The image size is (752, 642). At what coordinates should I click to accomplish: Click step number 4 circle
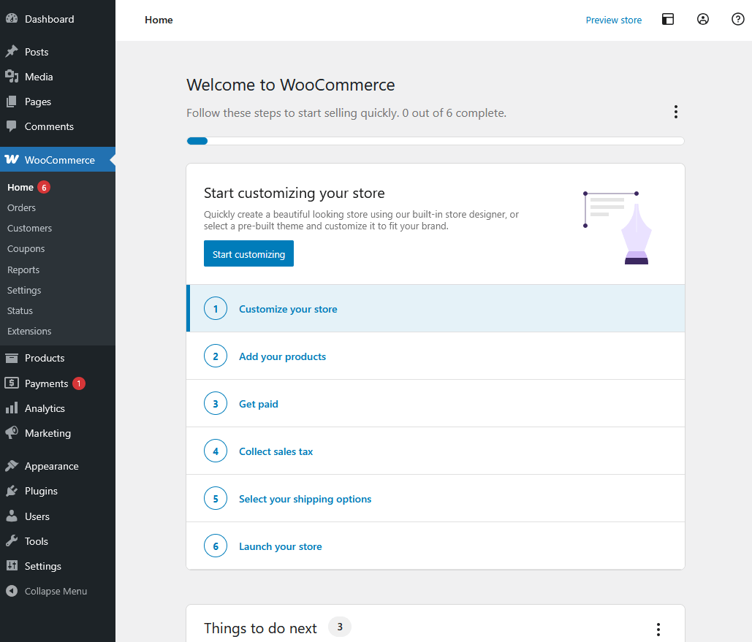[x=216, y=451]
